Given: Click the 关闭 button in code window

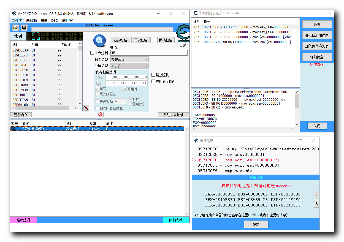Looking at the screenshot, I should 317,126.
